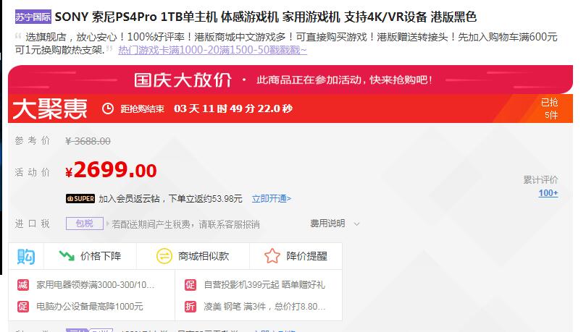Image resolution: width=586 pixels, height=332 pixels.
Task: Open the 立即开通 membership link
Action: click(x=272, y=198)
